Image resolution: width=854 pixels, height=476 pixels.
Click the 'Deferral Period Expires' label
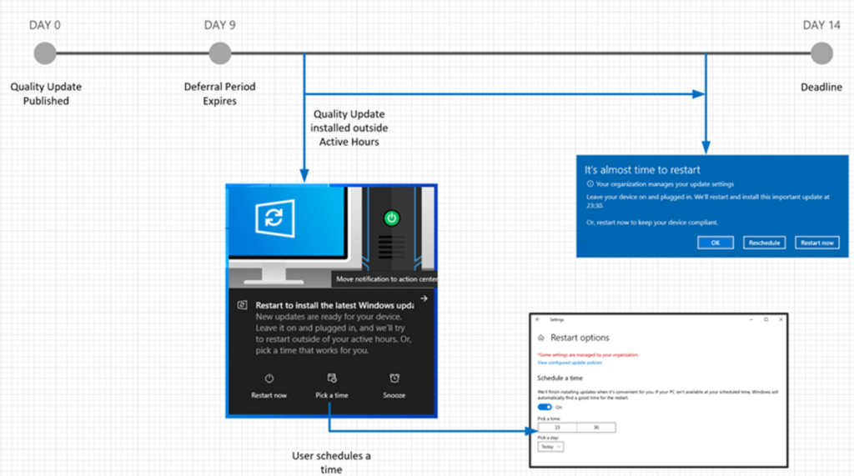tap(219, 93)
